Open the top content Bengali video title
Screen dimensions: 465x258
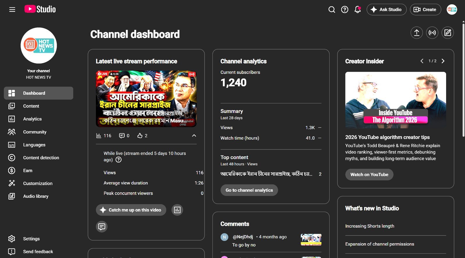pyautogui.click(x=267, y=174)
